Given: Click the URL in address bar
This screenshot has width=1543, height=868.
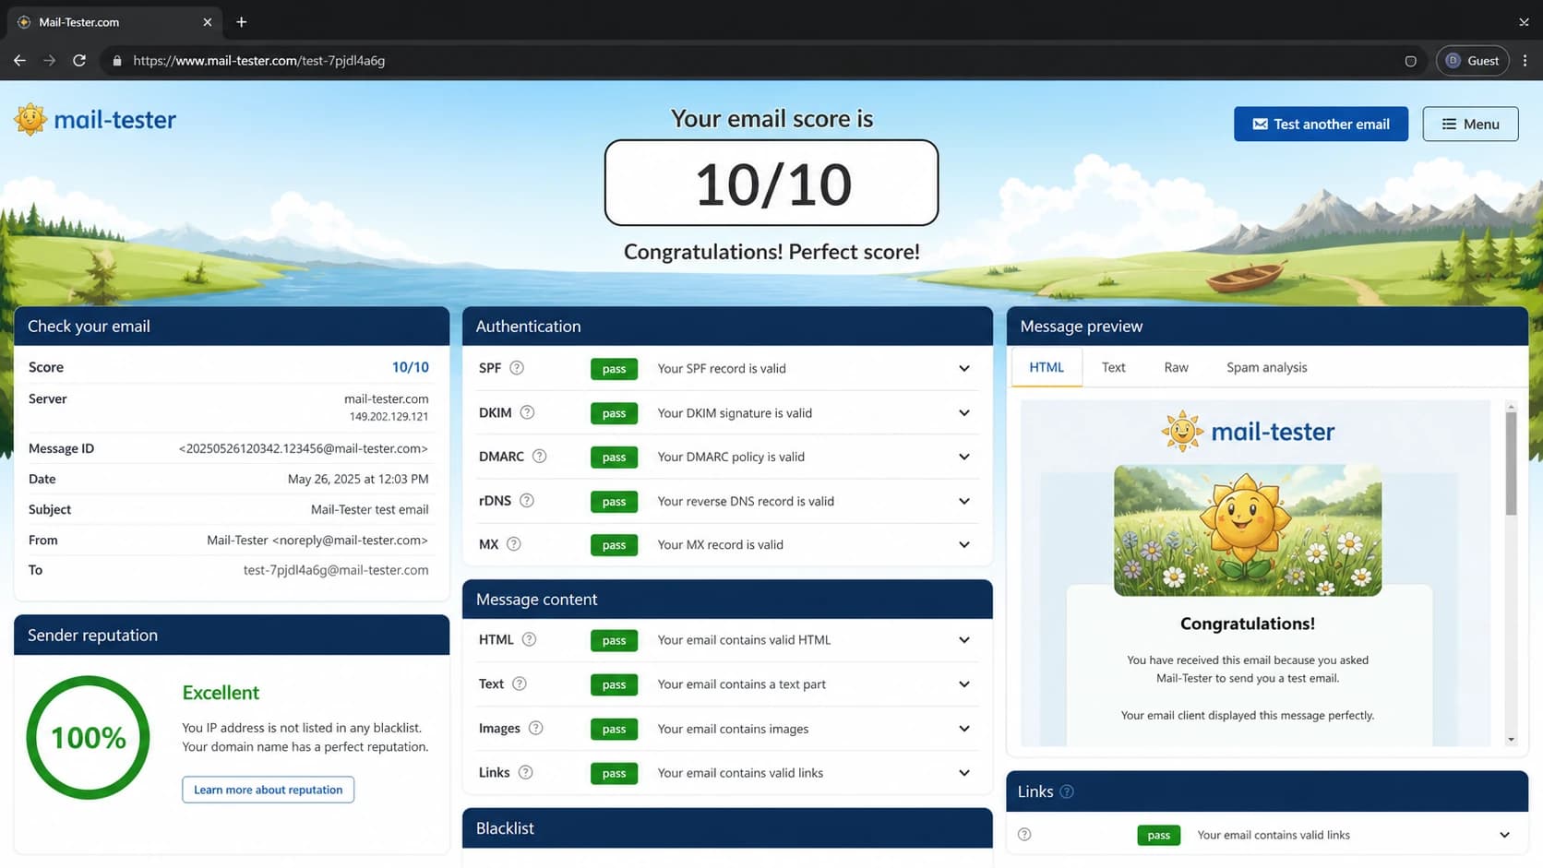Looking at the screenshot, I should click(x=258, y=61).
